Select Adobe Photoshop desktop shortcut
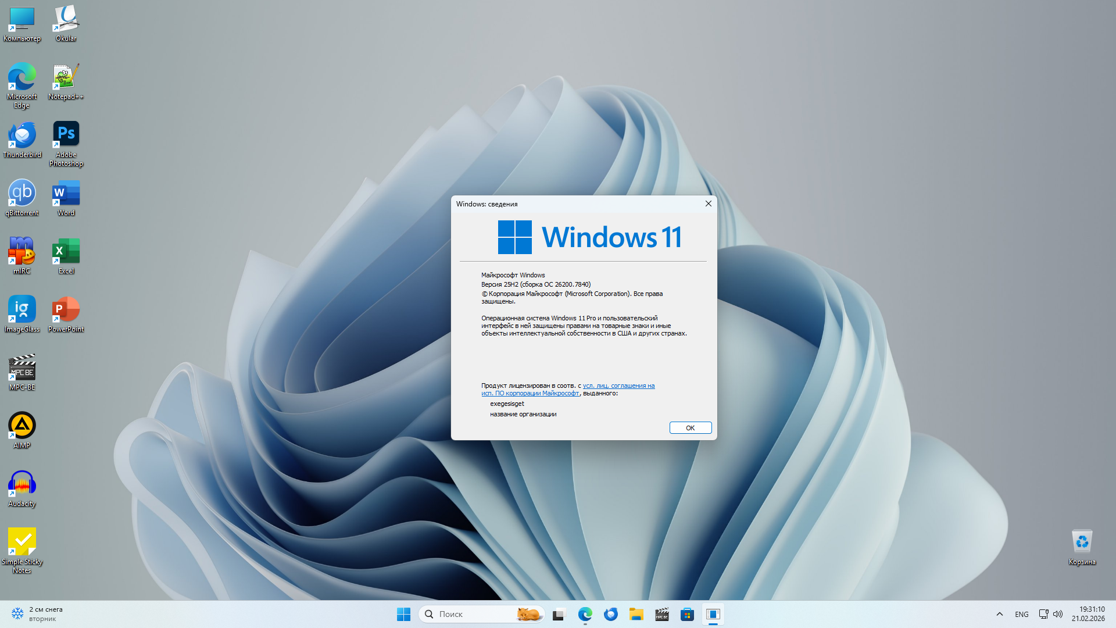1116x628 pixels. [66, 138]
